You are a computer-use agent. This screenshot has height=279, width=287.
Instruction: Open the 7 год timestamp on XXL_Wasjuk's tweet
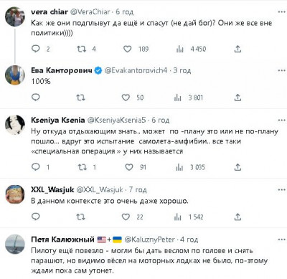click(138, 190)
